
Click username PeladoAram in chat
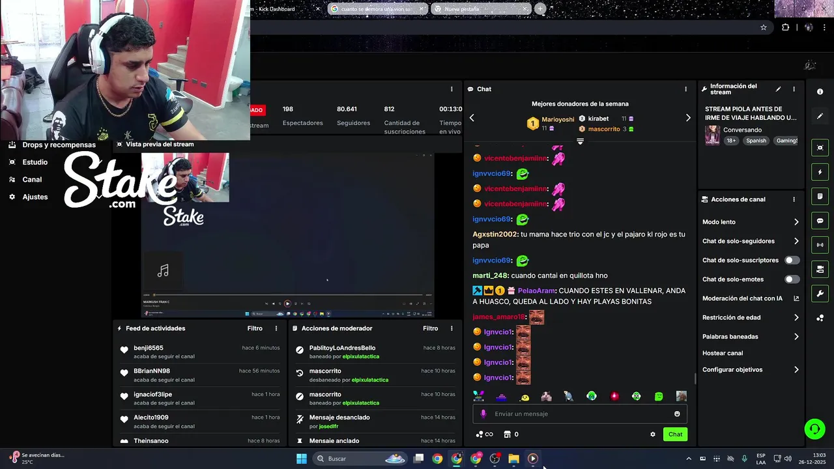[x=536, y=291]
